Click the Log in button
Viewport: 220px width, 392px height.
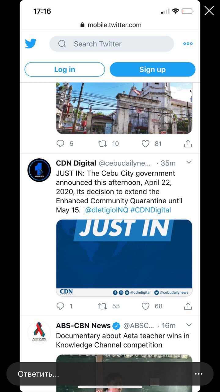(65, 70)
